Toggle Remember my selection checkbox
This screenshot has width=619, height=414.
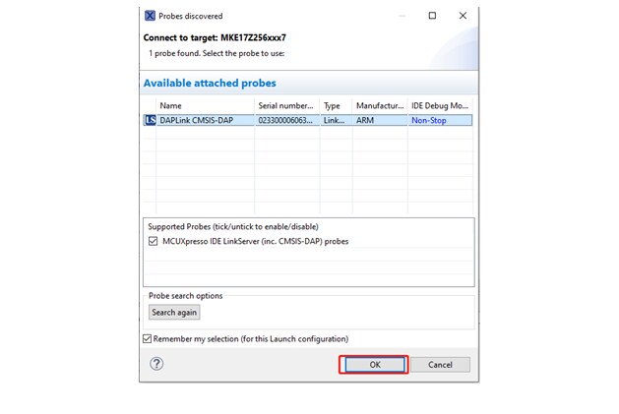point(148,338)
